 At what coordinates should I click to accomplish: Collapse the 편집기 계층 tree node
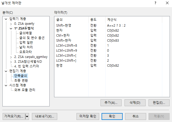coord(6,71)
